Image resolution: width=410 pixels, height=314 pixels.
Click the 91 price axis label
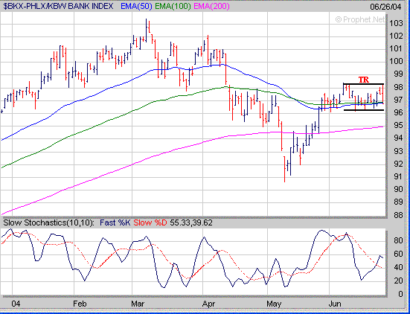pos(397,177)
